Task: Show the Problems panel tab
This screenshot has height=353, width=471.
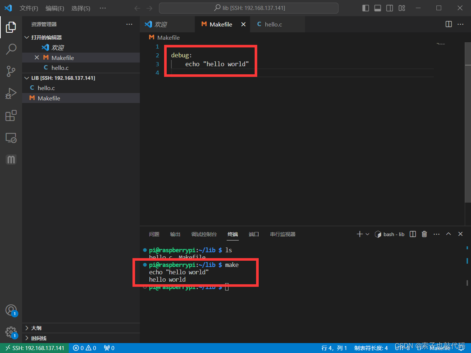Action: (154, 234)
